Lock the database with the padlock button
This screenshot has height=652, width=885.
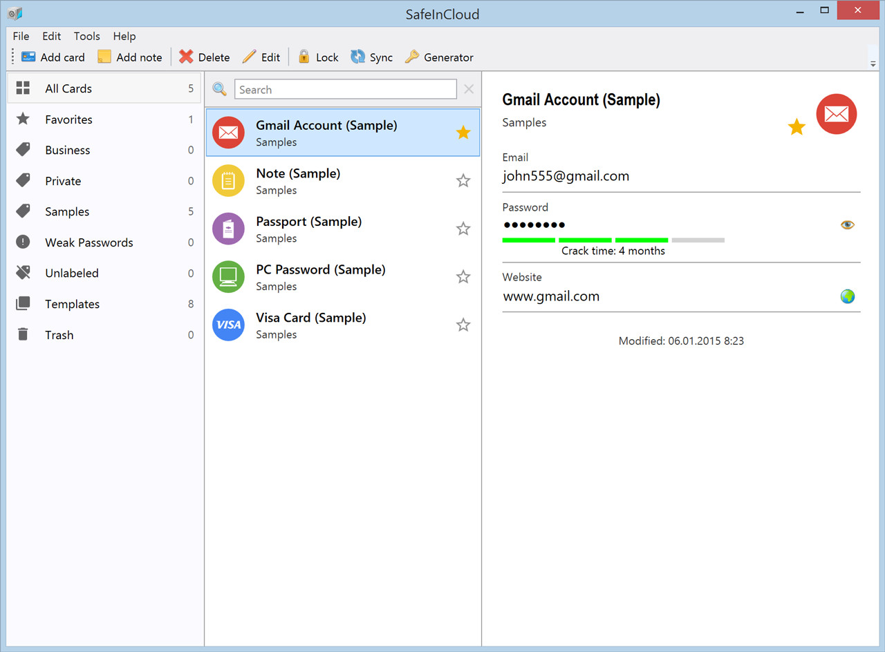pyautogui.click(x=318, y=57)
